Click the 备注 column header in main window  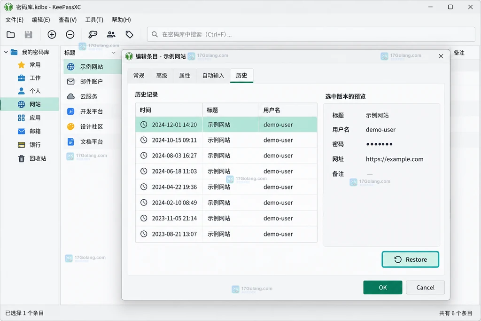point(459,53)
